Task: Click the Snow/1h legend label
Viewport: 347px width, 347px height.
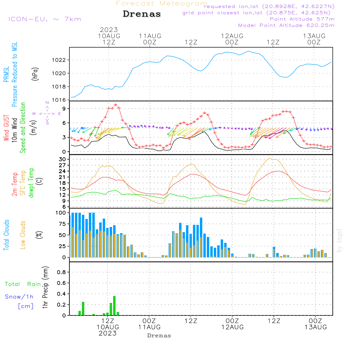Action: click(19, 297)
